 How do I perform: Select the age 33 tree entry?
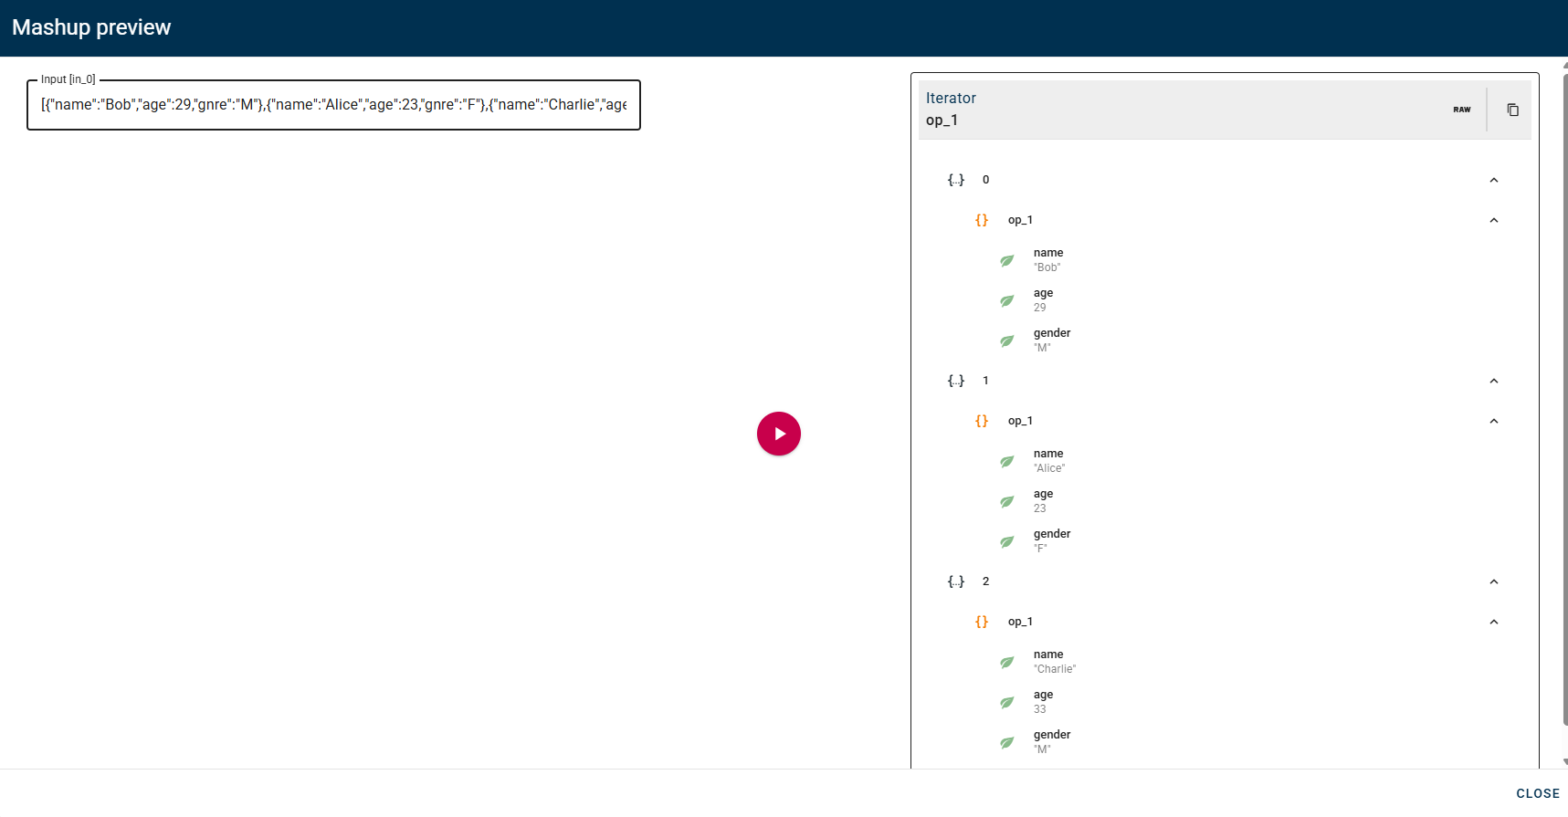pos(1043,701)
